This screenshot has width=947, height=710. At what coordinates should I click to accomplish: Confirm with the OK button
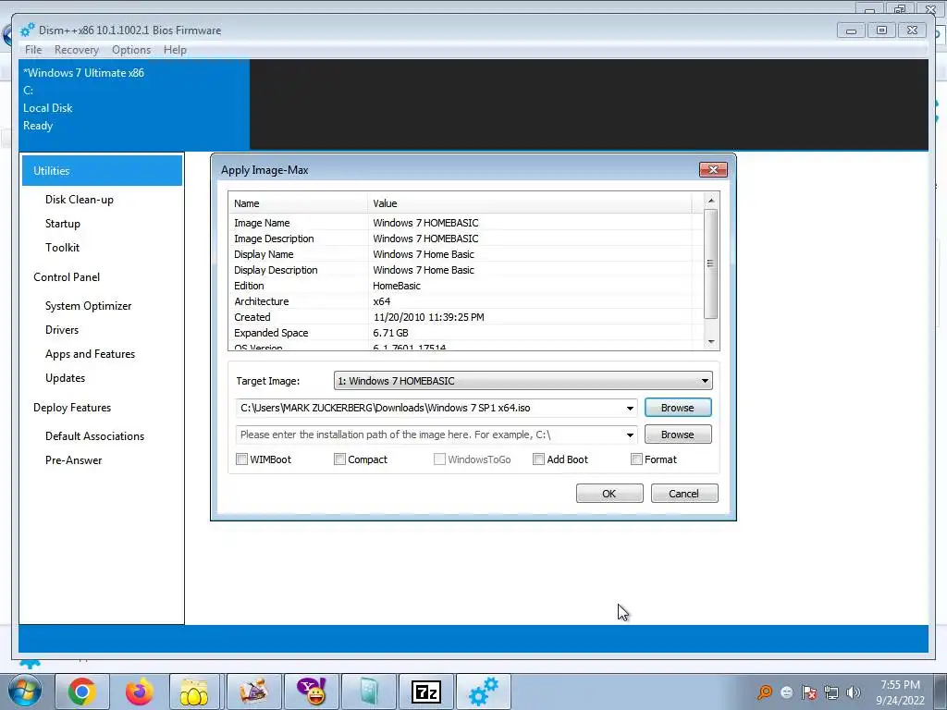609,494
